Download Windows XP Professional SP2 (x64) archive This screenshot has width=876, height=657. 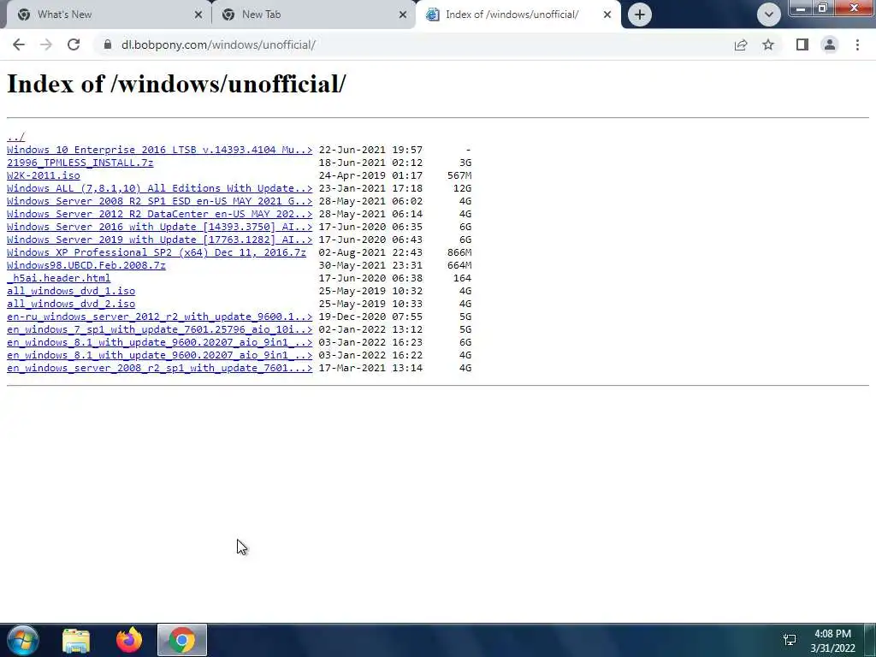point(157,252)
